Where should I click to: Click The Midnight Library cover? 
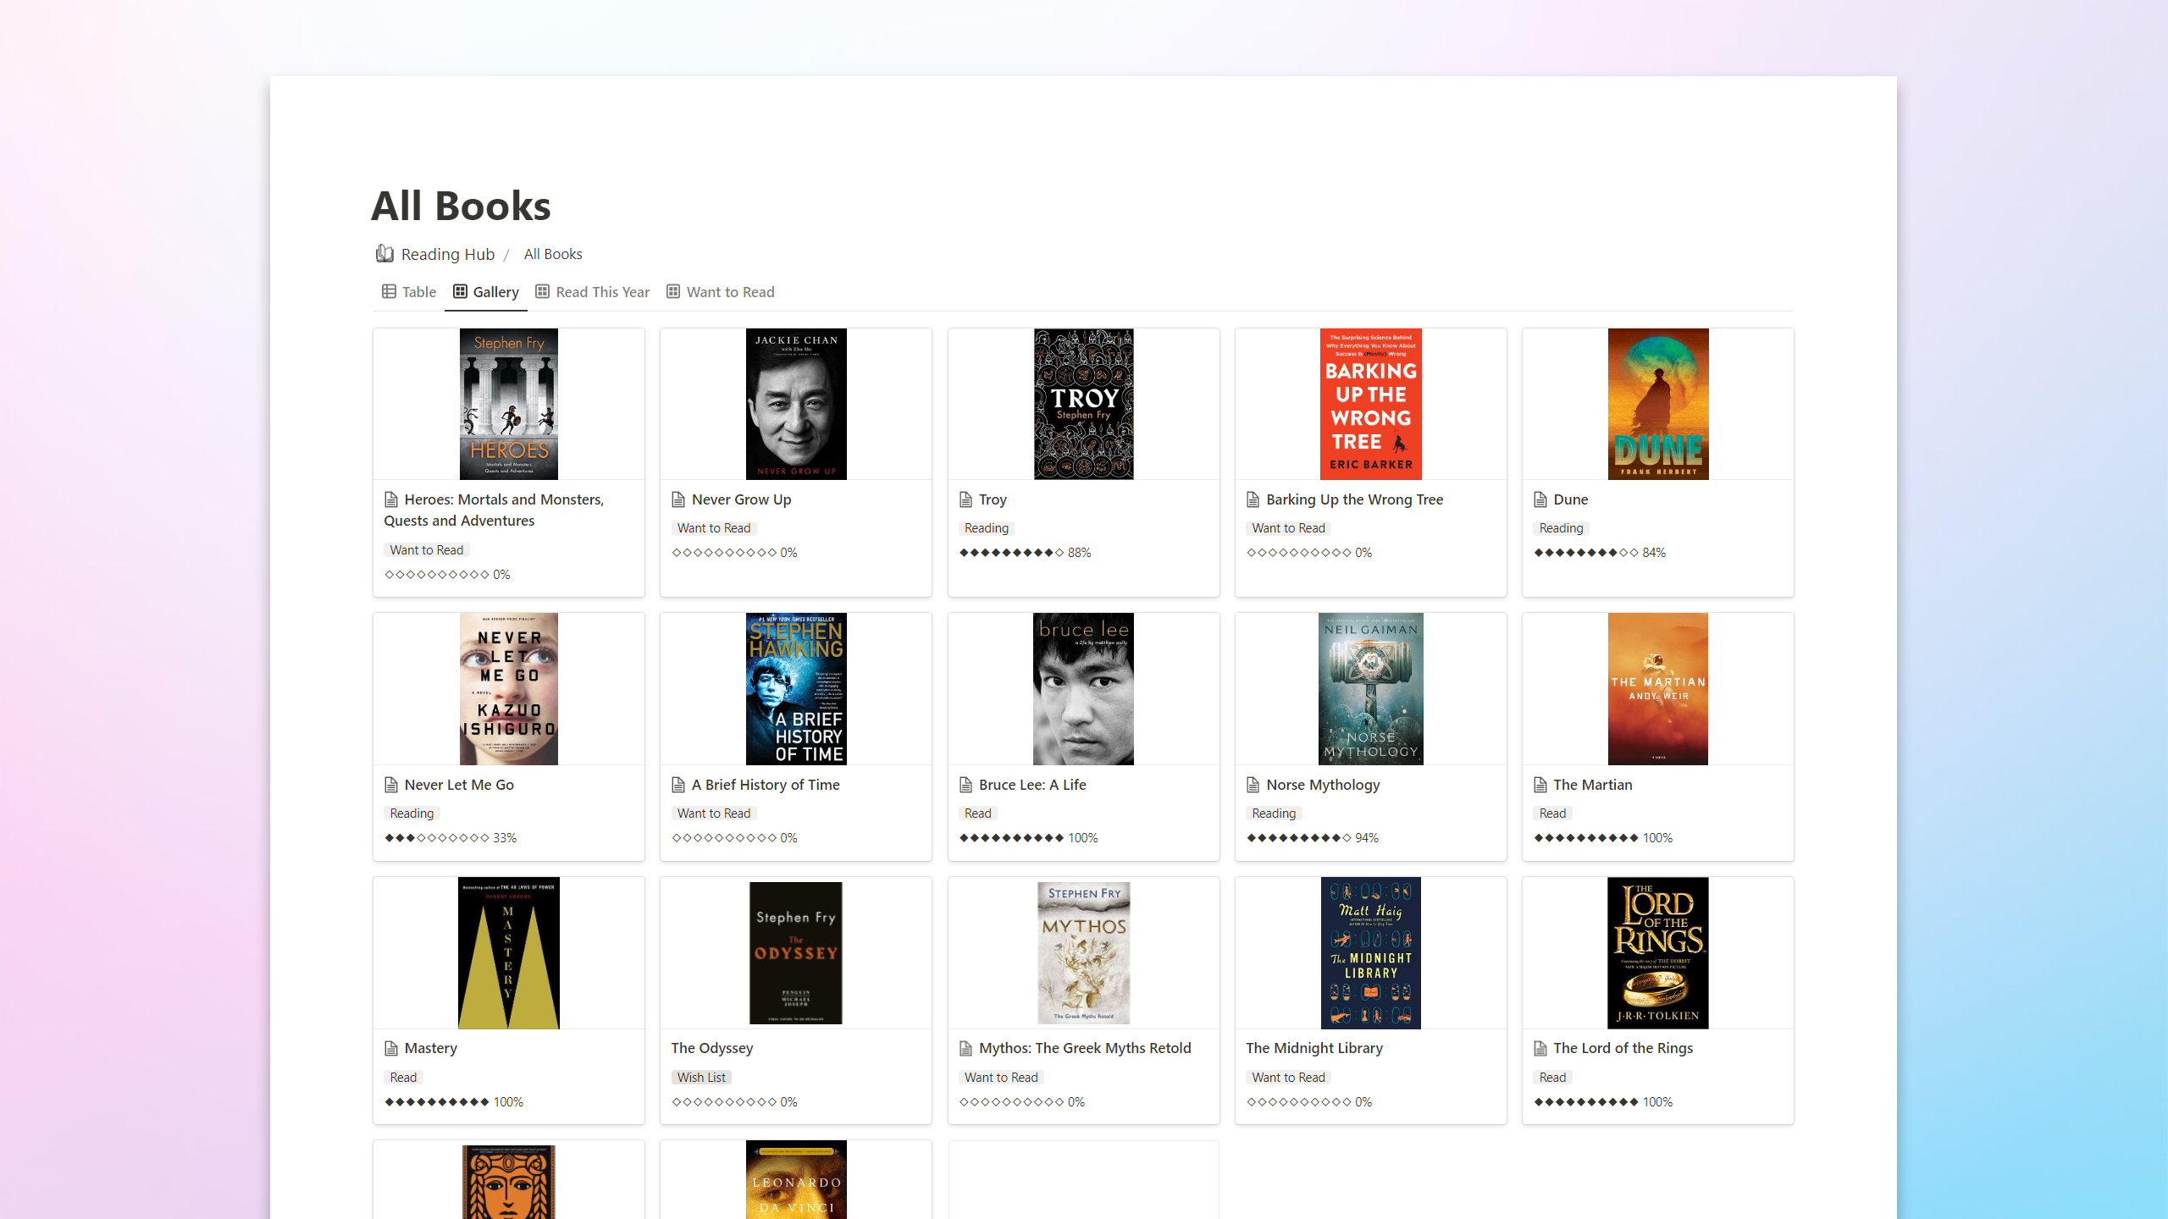(1371, 953)
